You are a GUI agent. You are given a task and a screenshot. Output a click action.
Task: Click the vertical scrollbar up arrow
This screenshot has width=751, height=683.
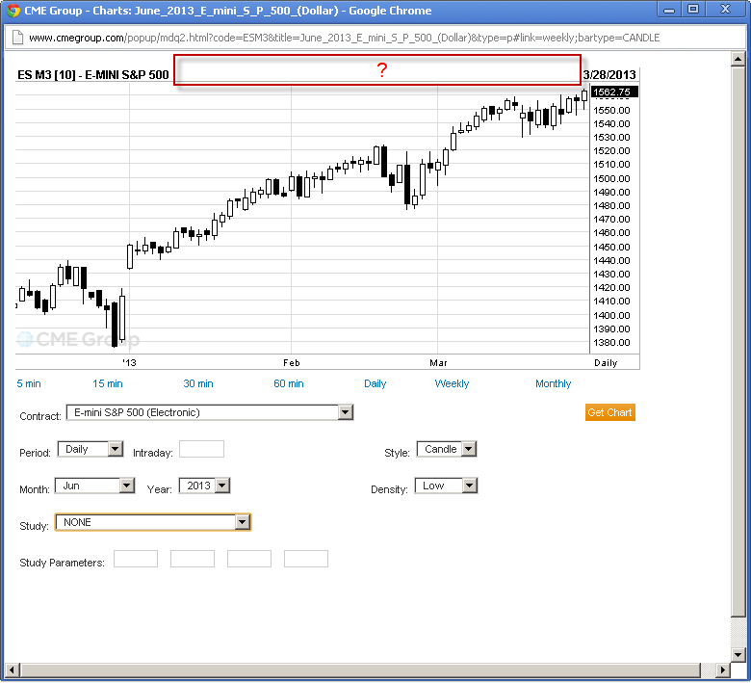pos(738,59)
